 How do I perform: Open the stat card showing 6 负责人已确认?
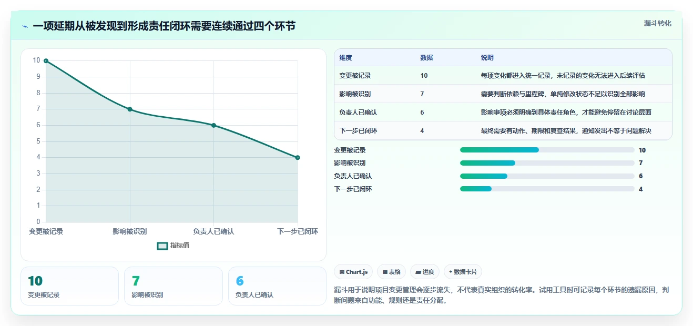[x=277, y=286]
